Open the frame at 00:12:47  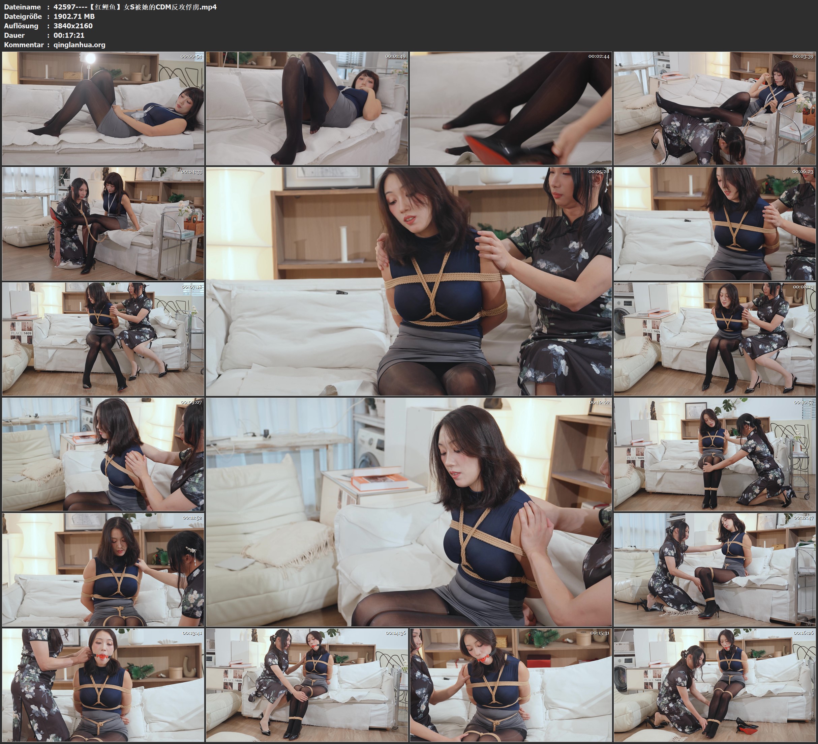(715, 569)
